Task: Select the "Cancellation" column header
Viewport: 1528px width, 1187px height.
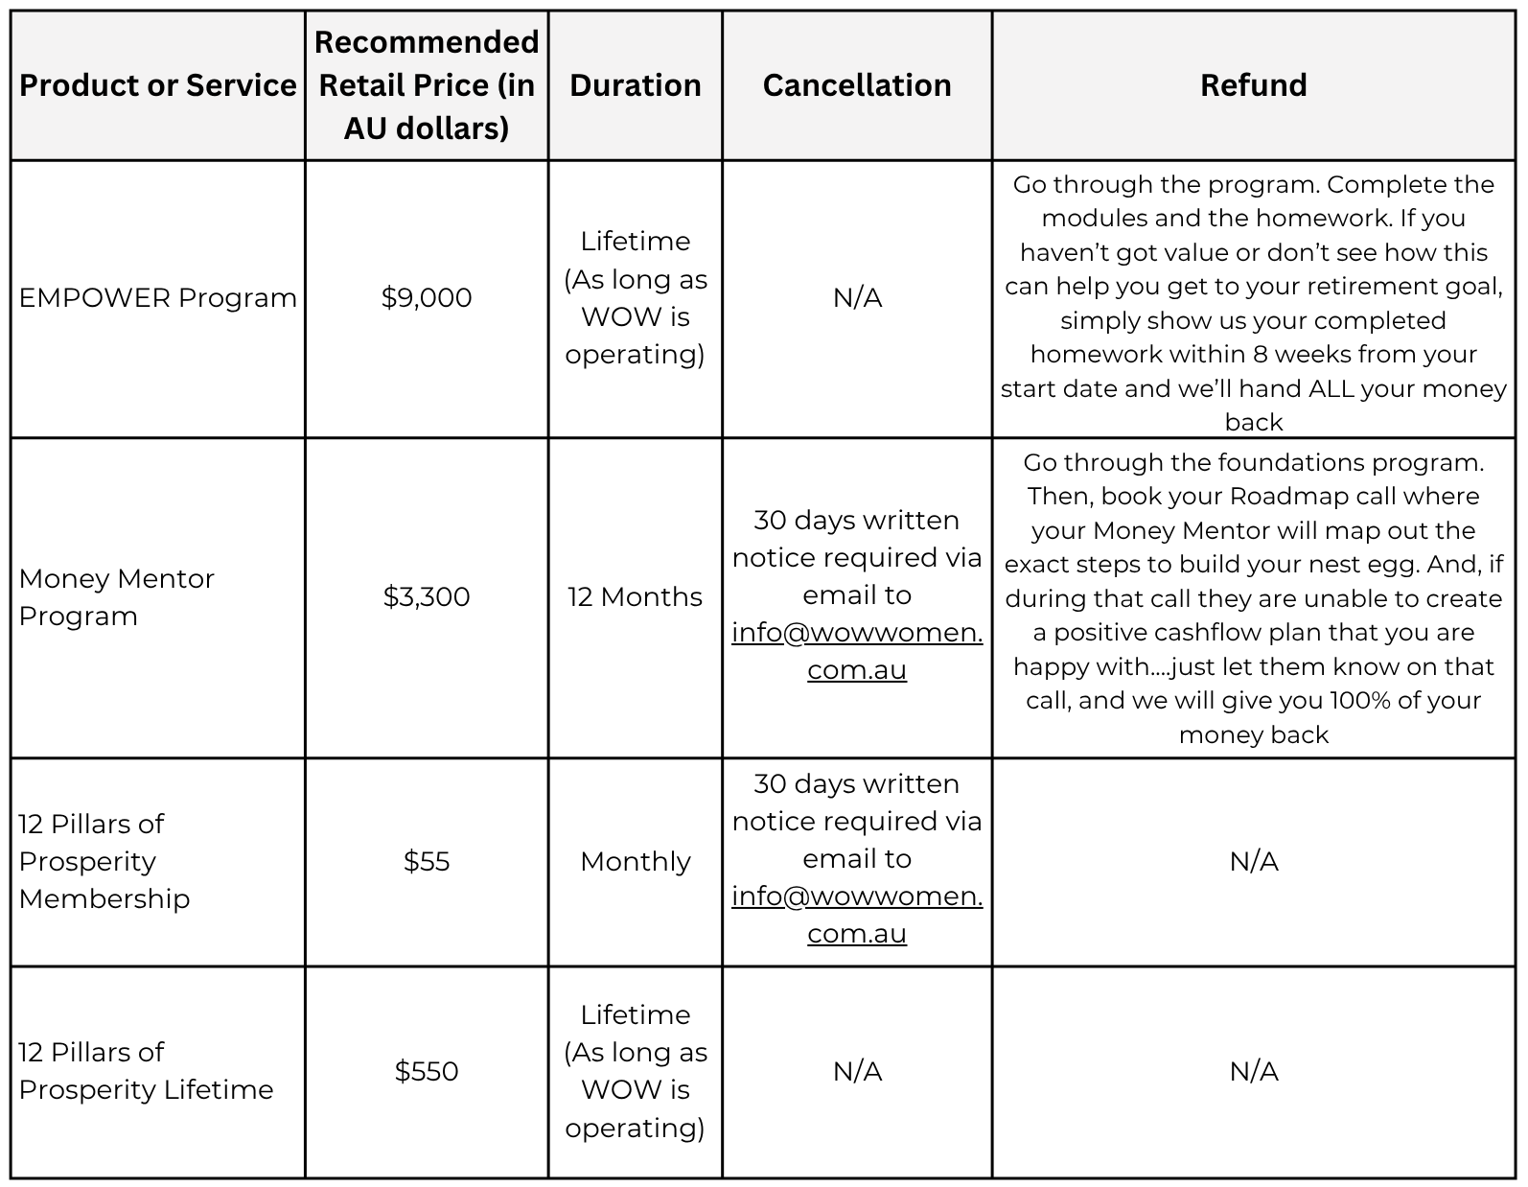Action: tap(857, 85)
